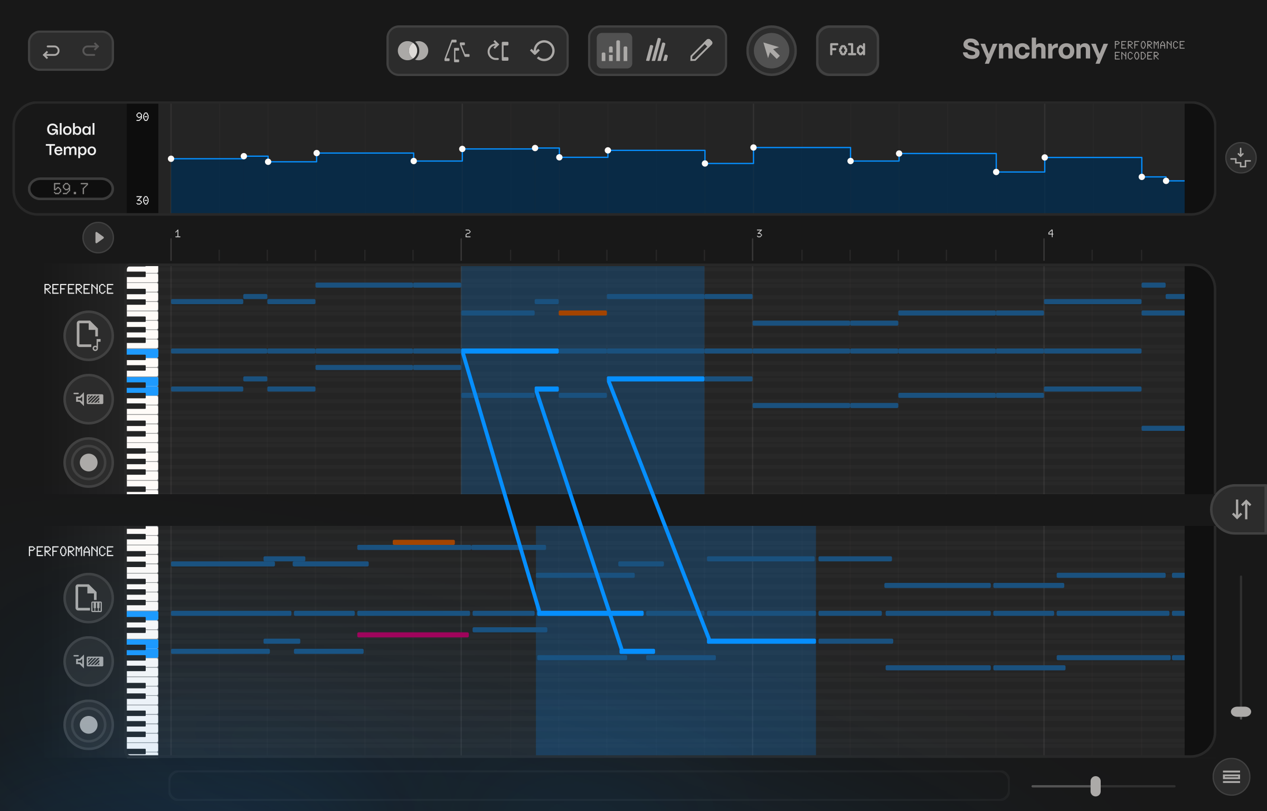Click the 59.7 tempo value field
The width and height of the screenshot is (1267, 811).
pyautogui.click(x=71, y=188)
